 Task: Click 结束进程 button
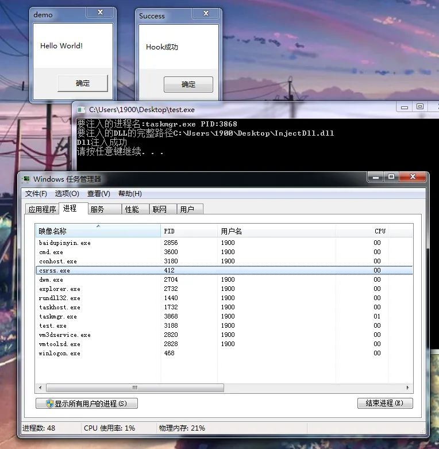385,403
